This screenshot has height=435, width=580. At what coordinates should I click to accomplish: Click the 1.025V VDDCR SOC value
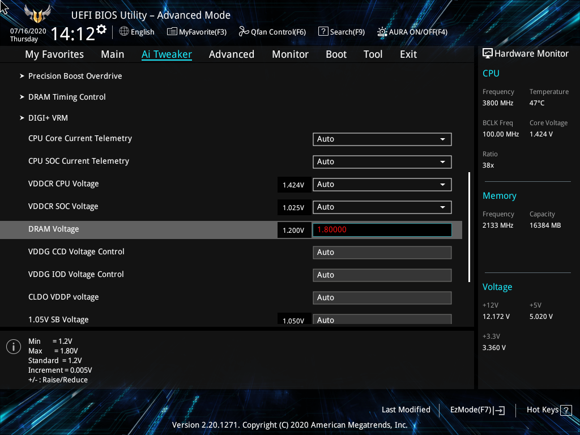point(294,207)
